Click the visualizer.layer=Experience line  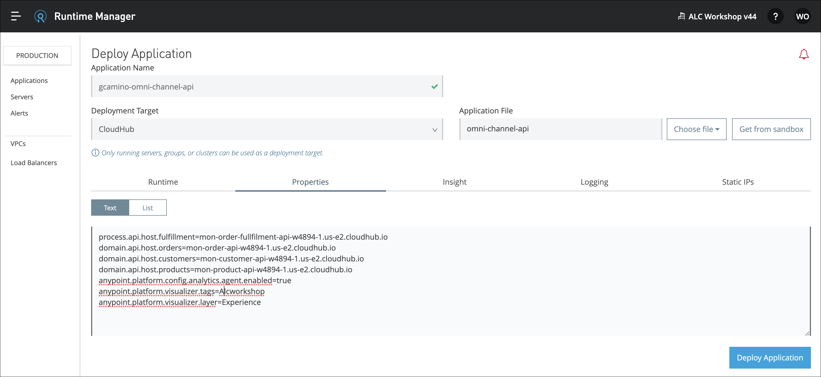(x=180, y=302)
